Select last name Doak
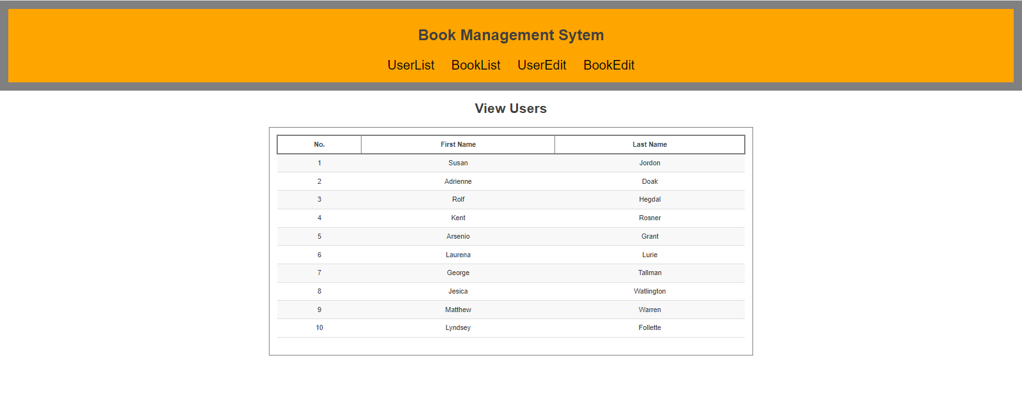The height and width of the screenshot is (404, 1022). [650, 181]
